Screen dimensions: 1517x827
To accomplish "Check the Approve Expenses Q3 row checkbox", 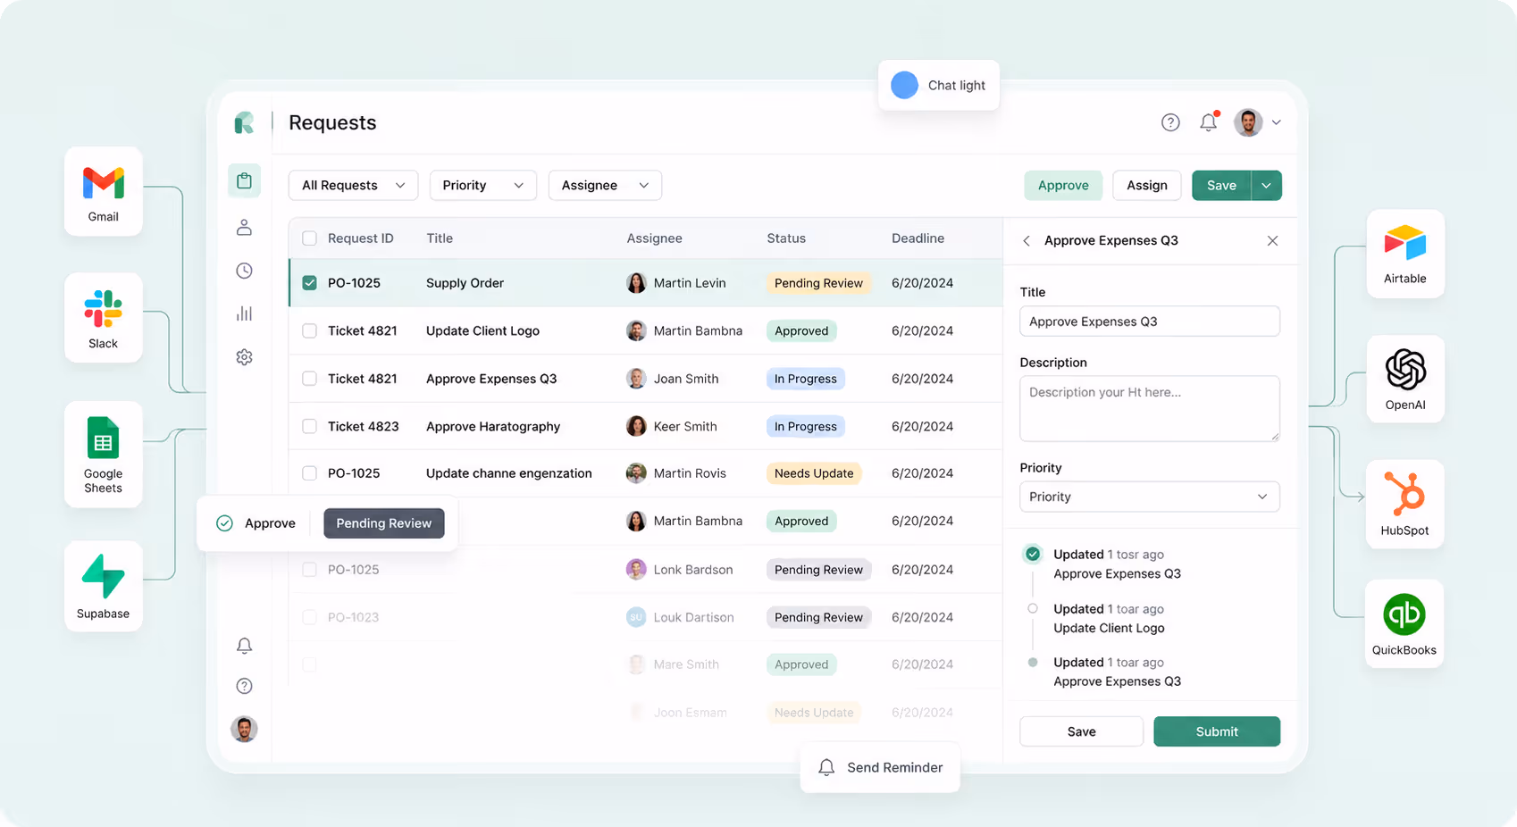I will 309,379.
